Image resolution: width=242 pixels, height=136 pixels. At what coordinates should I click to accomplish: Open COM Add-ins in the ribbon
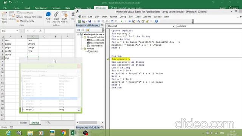(x=65, y=17)
